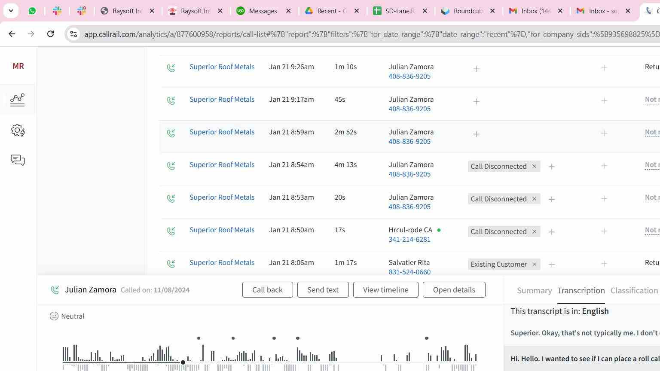Click the inbound call icon for the Jan 21 8:06am call
Image resolution: width=660 pixels, height=371 pixels.
point(171,264)
